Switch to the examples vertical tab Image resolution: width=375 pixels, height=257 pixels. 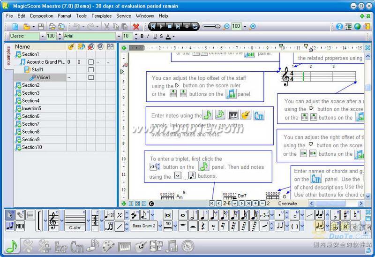[8, 56]
